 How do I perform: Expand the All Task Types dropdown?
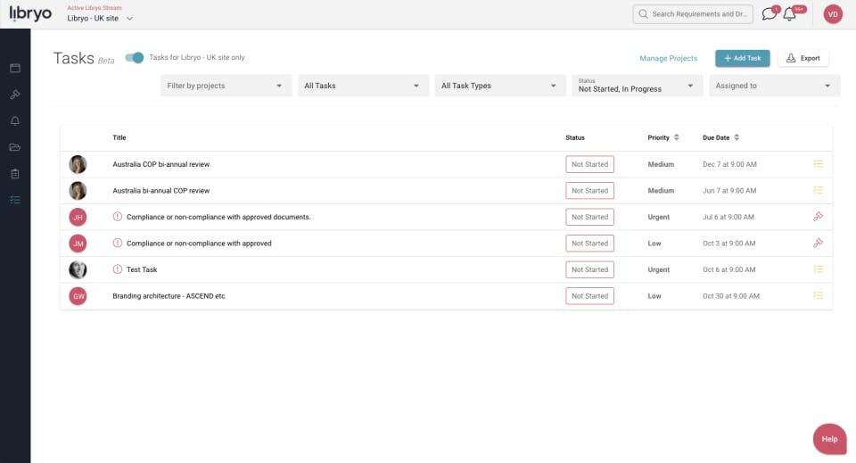click(x=498, y=86)
